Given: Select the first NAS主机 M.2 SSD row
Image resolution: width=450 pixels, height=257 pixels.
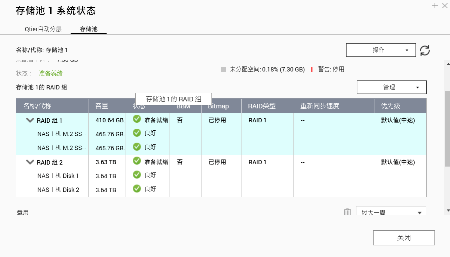Looking at the screenshot, I should [62, 134].
